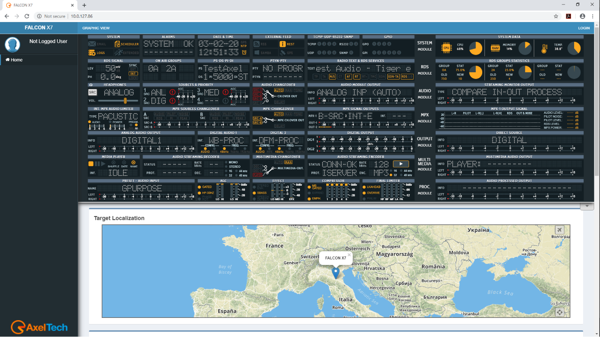Select SHUFFLE option in Media Player
This screenshot has width=600, height=337.
coord(114,164)
